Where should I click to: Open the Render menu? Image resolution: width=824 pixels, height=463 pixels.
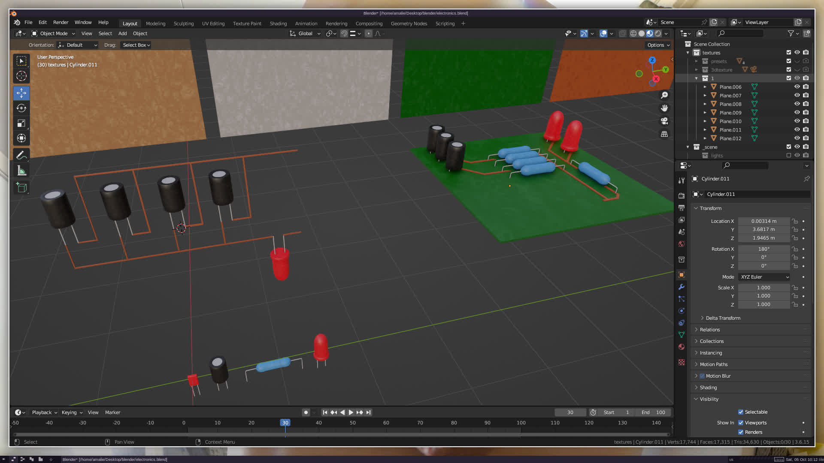(x=61, y=22)
